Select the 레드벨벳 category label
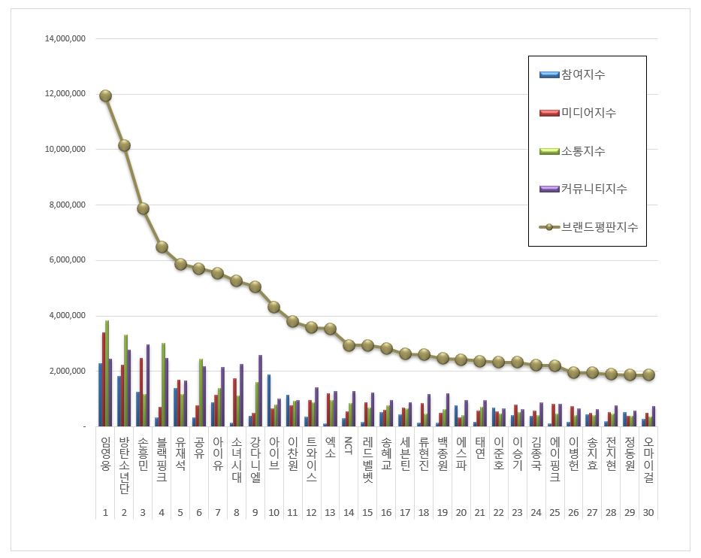 point(368,459)
